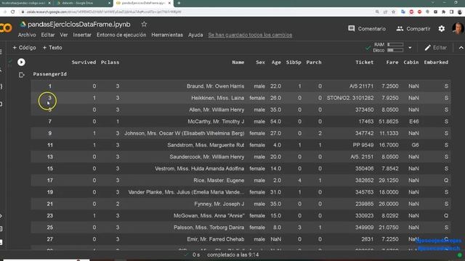This screenshot has height=261, width=465.
Task: Click the Parch column header
Action: (314, 62)
